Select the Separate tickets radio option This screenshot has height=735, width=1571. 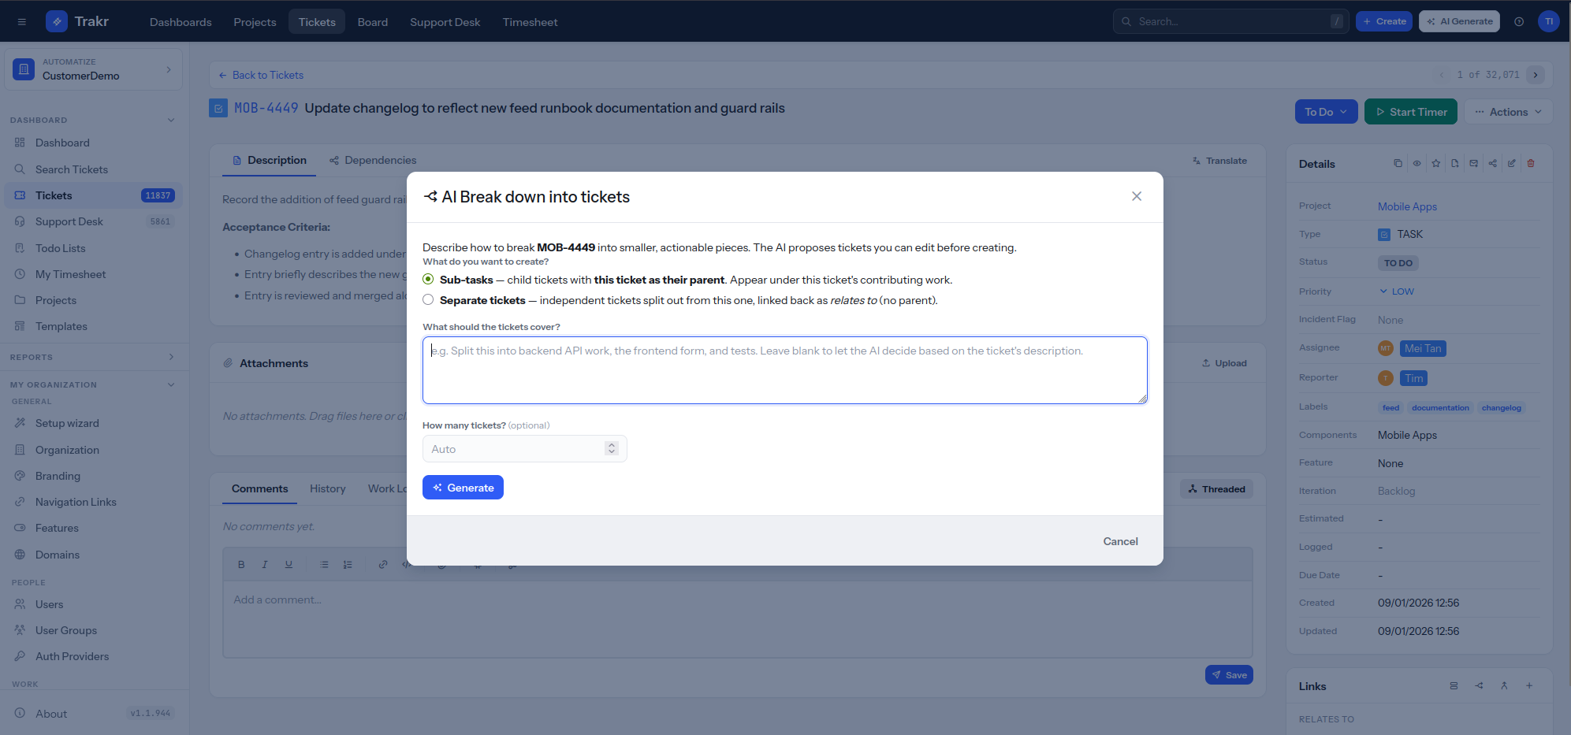[428, 299]
